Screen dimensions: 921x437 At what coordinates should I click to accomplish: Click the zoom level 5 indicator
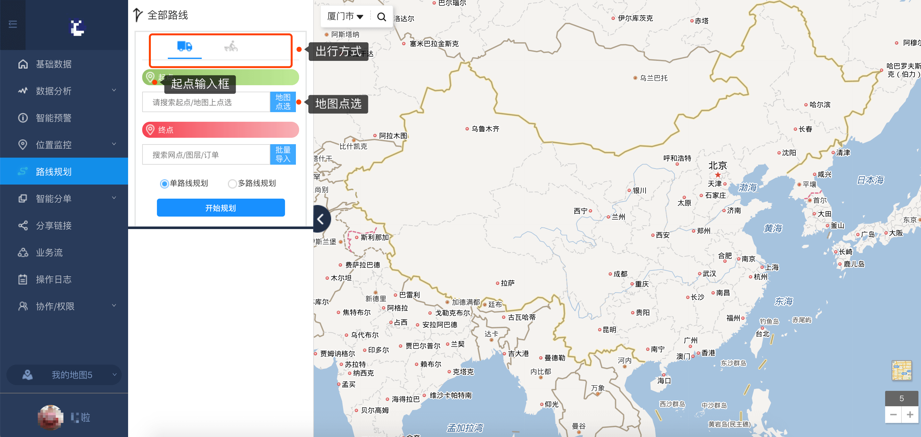click(x=901, y=398)
